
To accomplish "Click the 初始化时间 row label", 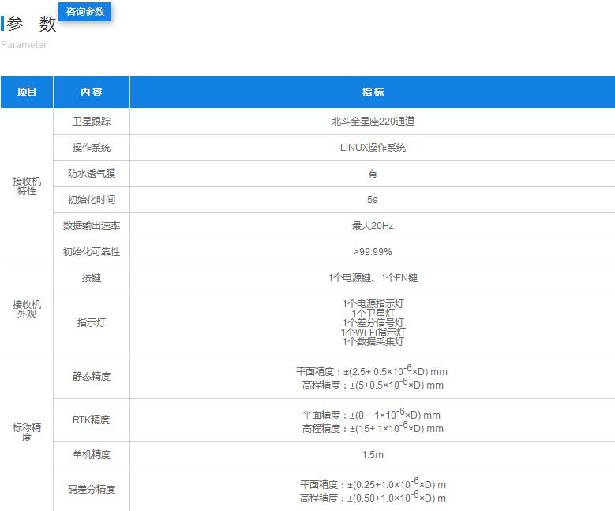I will tap(92, 200).
